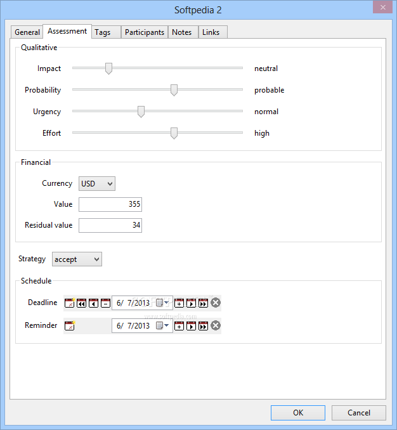Click the Urgency slider thumb
This screenshot has width=397, height=430.
pos(141,112)
